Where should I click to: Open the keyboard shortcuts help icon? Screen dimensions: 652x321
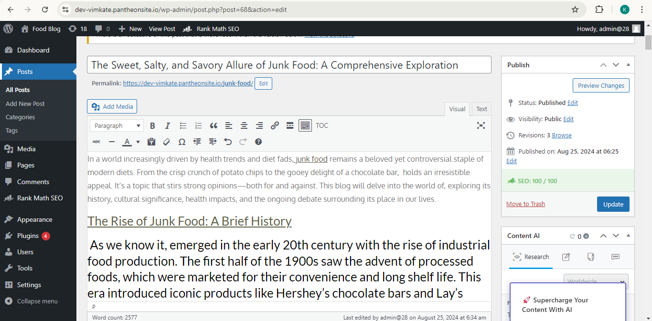258,142
